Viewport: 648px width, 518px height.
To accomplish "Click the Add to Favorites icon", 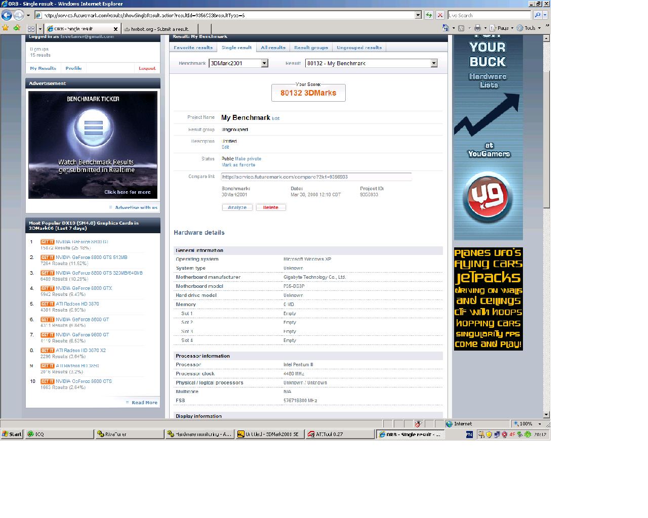I will point(17,28).
